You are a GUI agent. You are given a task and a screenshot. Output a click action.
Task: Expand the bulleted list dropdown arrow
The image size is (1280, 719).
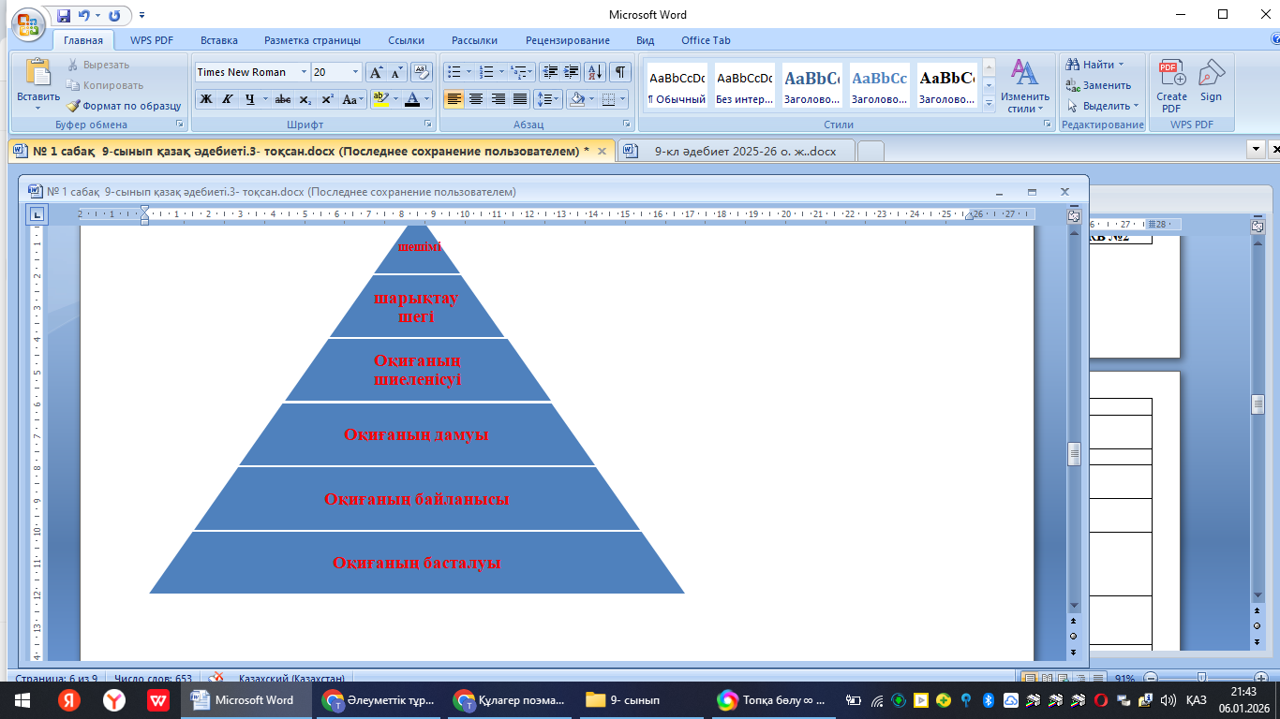pyautogui.click(x=470, y=72)
